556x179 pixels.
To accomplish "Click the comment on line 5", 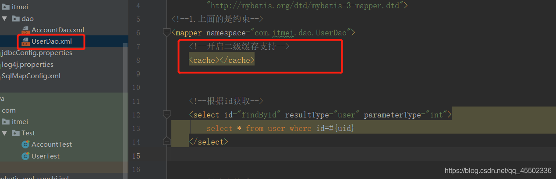I will (217, 19).
